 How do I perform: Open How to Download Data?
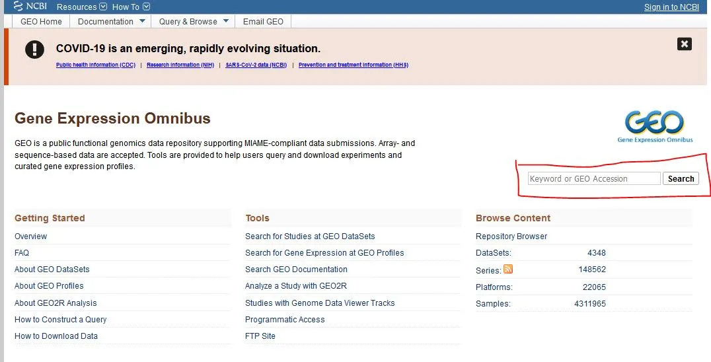click(x=56, y=336)
